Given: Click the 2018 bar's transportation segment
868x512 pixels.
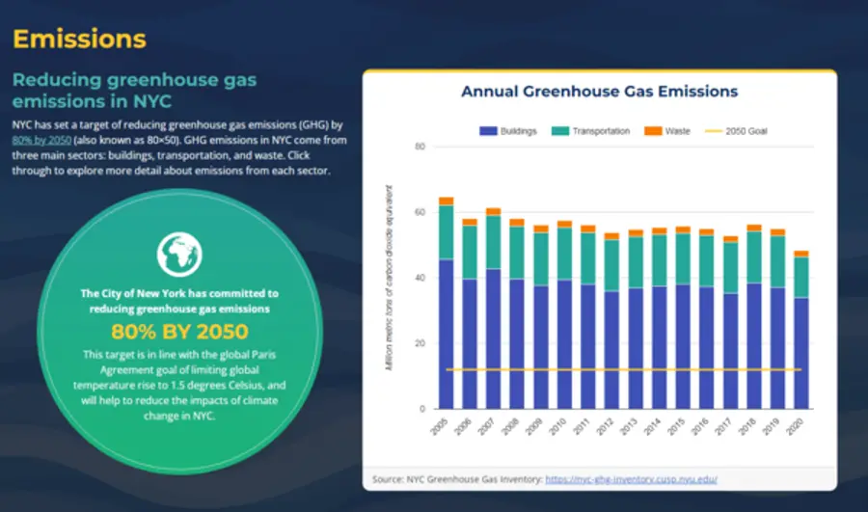Looking at the screenshot, I should click(x=754, y=256).
